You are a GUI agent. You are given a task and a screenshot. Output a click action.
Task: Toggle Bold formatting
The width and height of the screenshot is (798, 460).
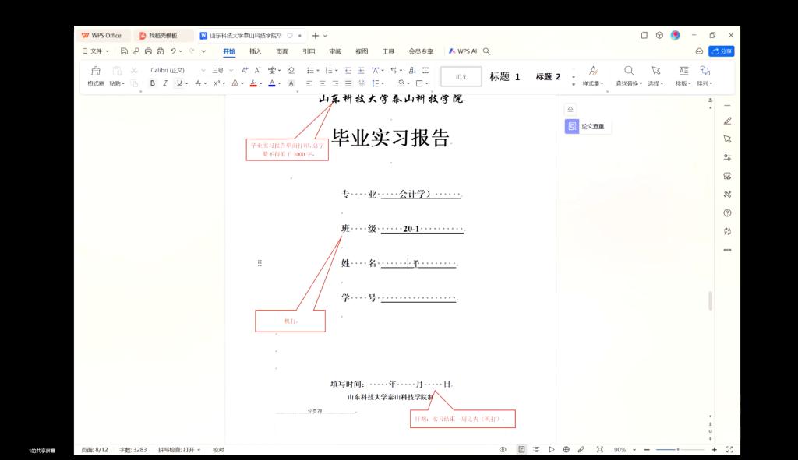coord(152,83)
